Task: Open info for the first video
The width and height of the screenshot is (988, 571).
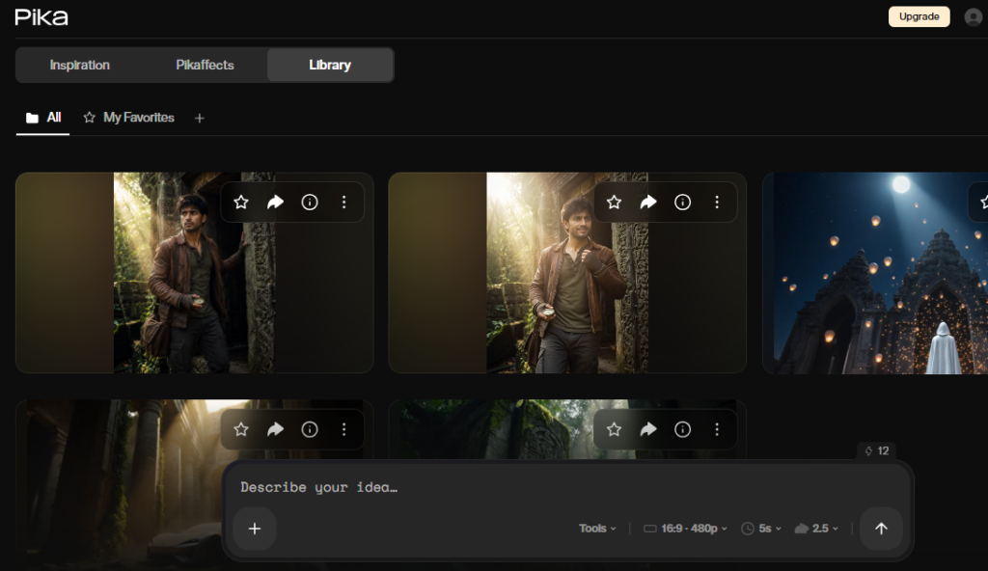Action: click(x=310, y=203)
